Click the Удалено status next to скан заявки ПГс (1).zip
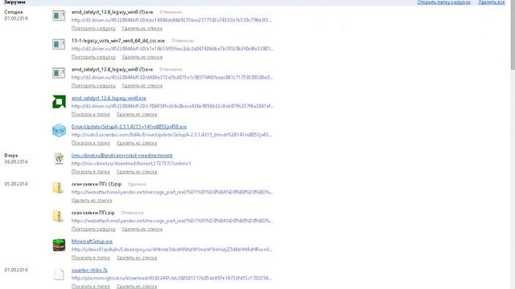 (x=137, y=184)
